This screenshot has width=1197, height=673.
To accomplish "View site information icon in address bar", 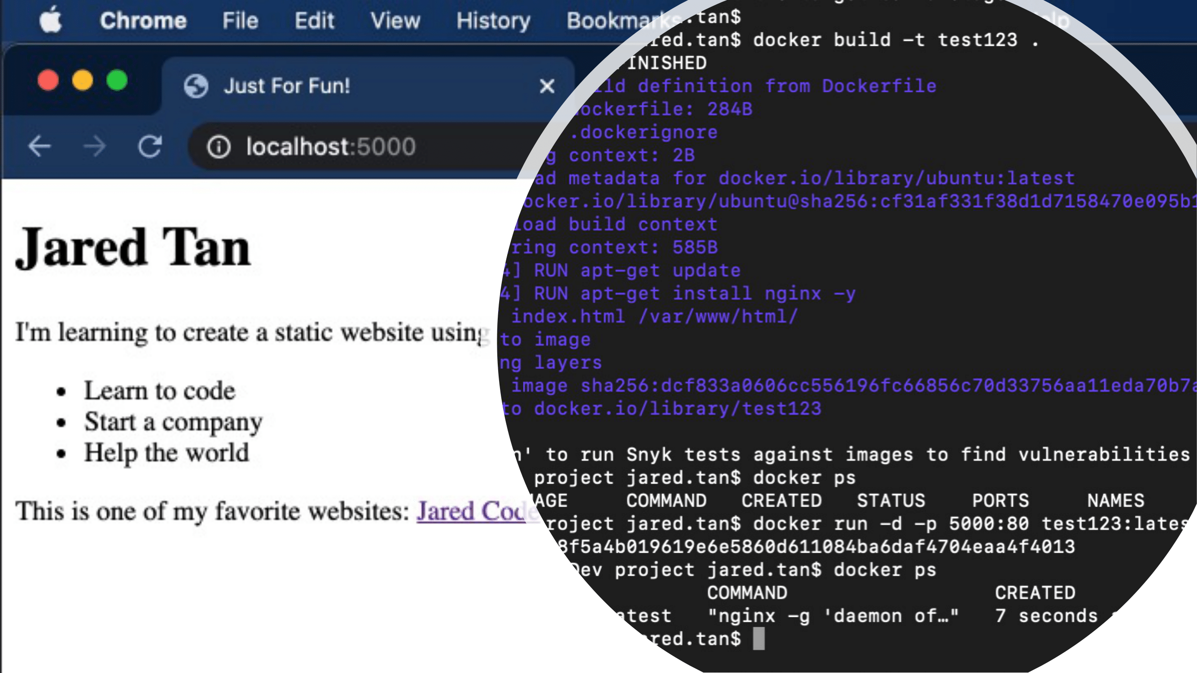I will 219,147.
